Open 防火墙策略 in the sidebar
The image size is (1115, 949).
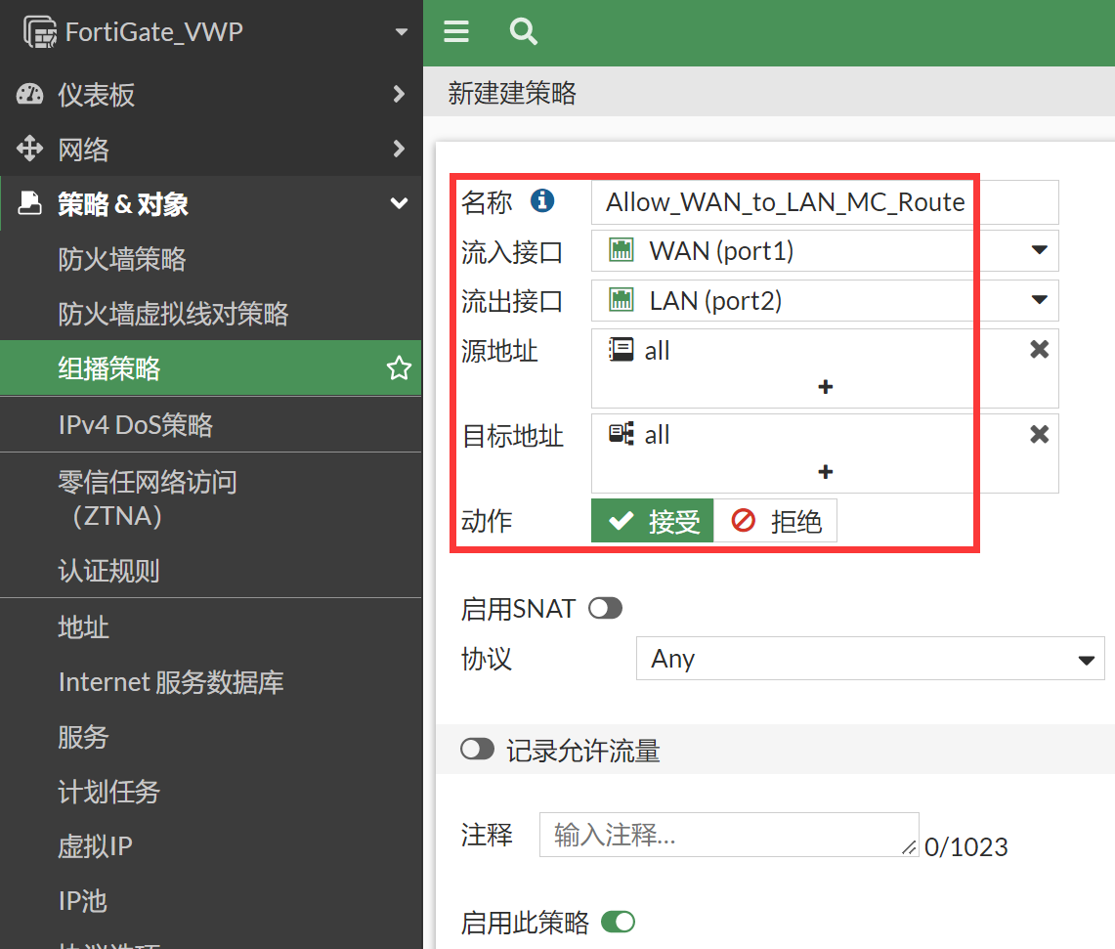pyautogui.click(x=122, y=259)
